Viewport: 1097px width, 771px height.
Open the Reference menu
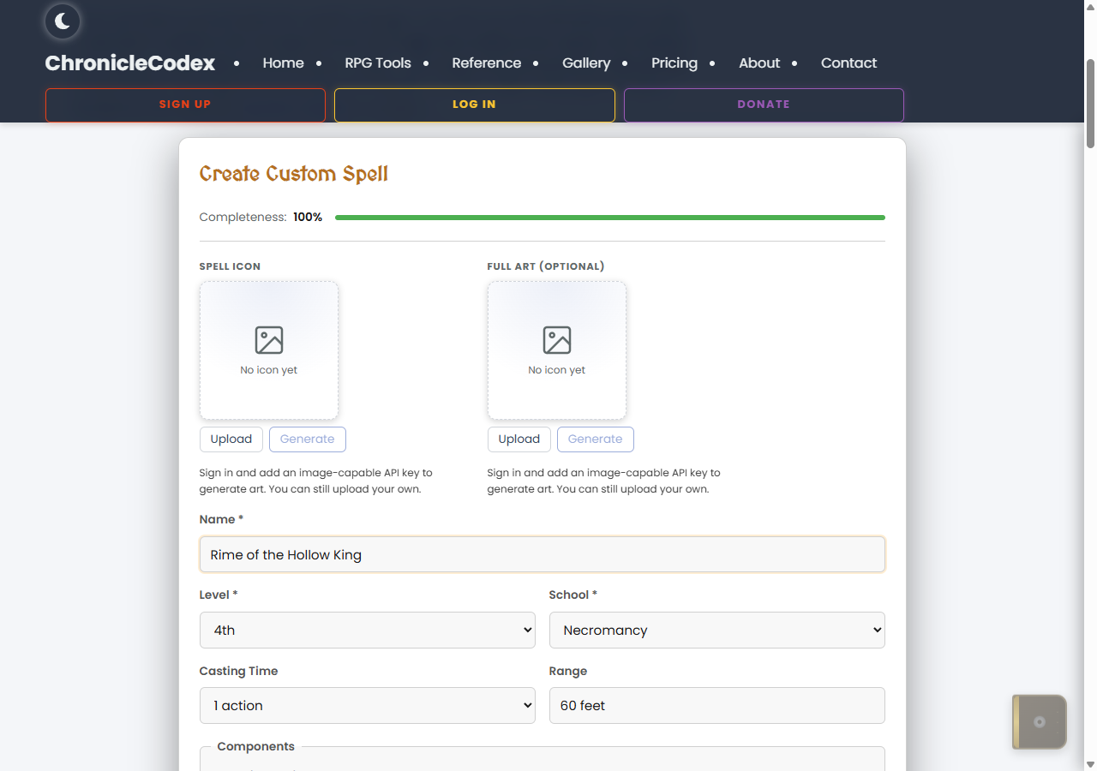(487, 63)
